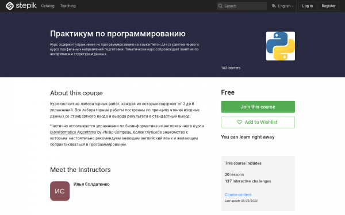Open the Catalog menu item
The image size is (345, 215).
pyautogui.click(x=48, y=6)
